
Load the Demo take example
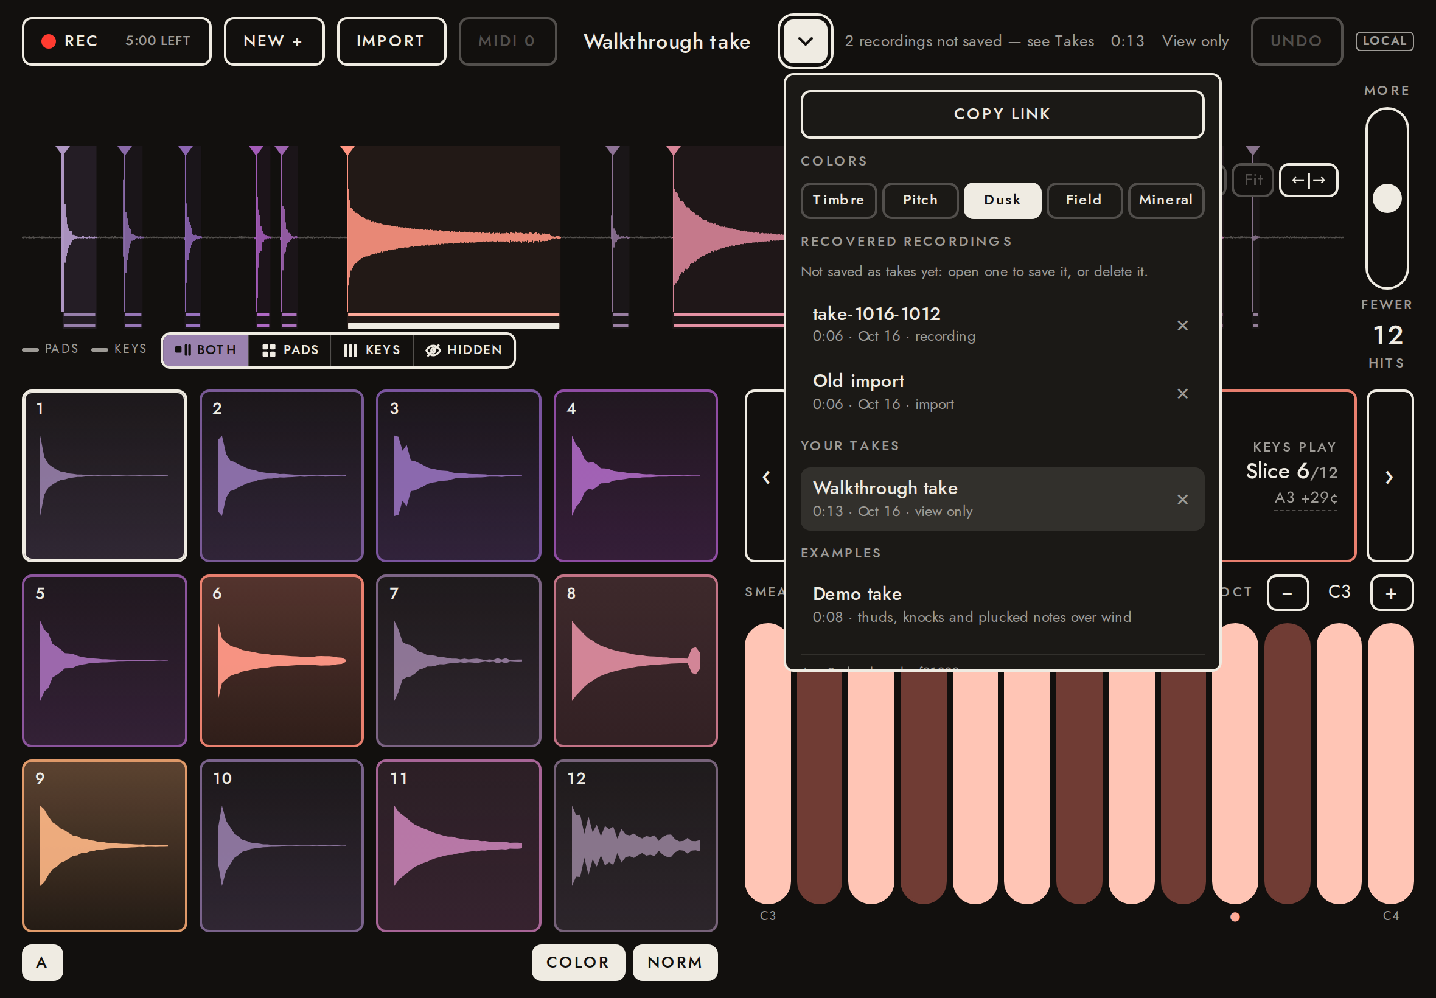(1002, 605)
